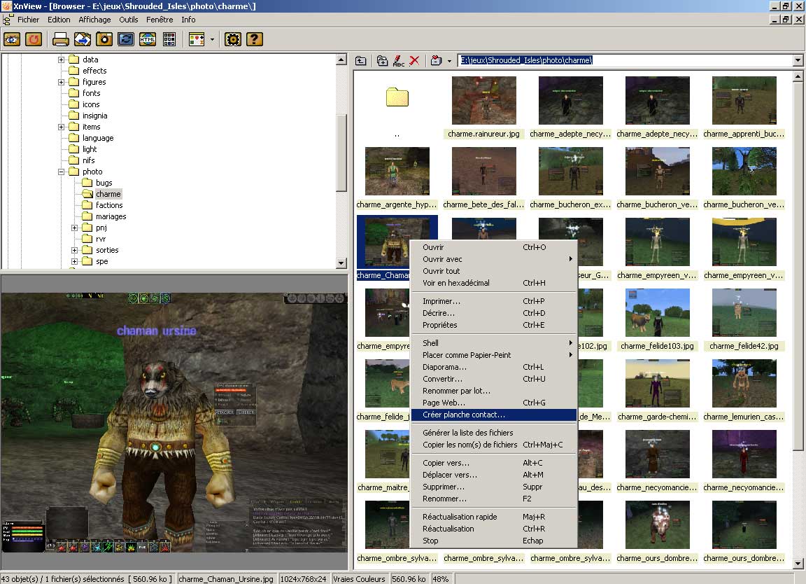Choose 'Générer la liste des fichiers'

(x=493, y=433)
